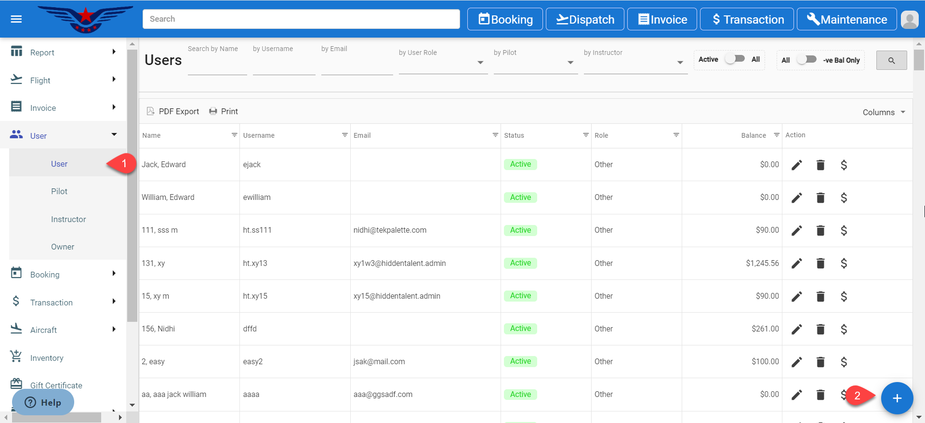Open Dispatch from the top bar
925x423 pixels.
coord(585,20)
